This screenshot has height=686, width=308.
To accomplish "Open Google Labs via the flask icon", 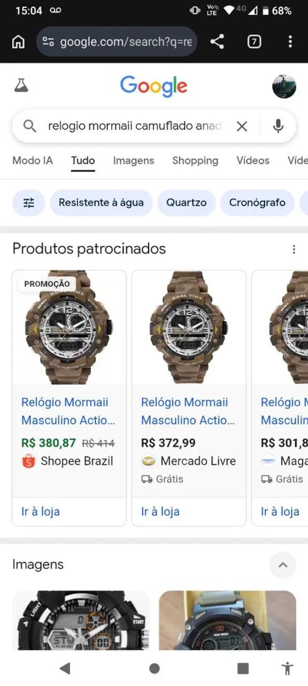I will click(x=21, y=86).
